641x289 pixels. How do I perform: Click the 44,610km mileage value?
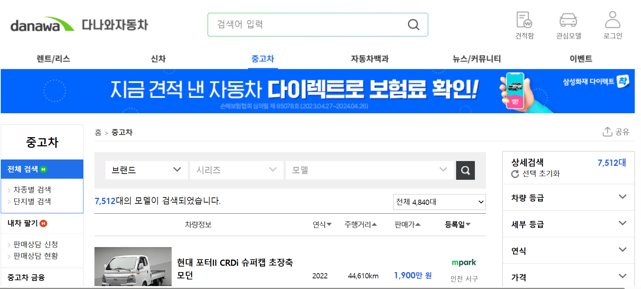coord(363,276)
